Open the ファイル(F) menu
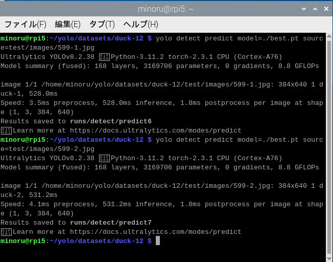Image resolution: width=333 pixels, height=262 pixels. [26, 25]
